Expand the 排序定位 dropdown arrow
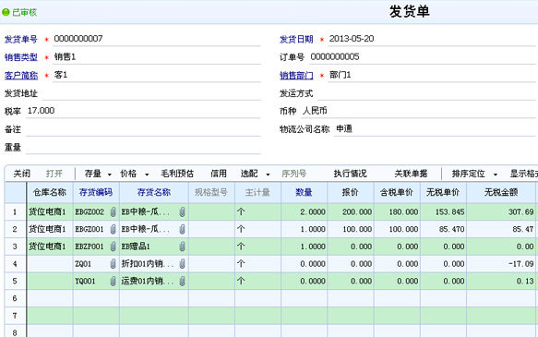This screenshot has height=337, width=538. [x=496, y=175]
